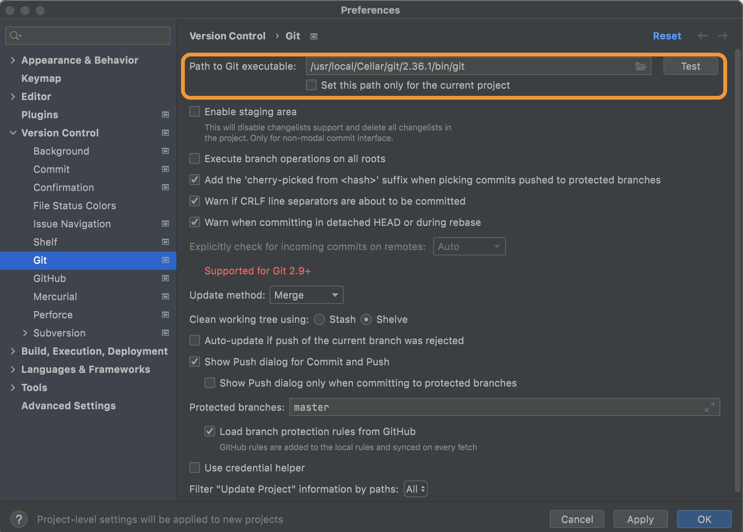Open GitHub settings in the sidebar
The image size is (743, 532).
(50, 279)
